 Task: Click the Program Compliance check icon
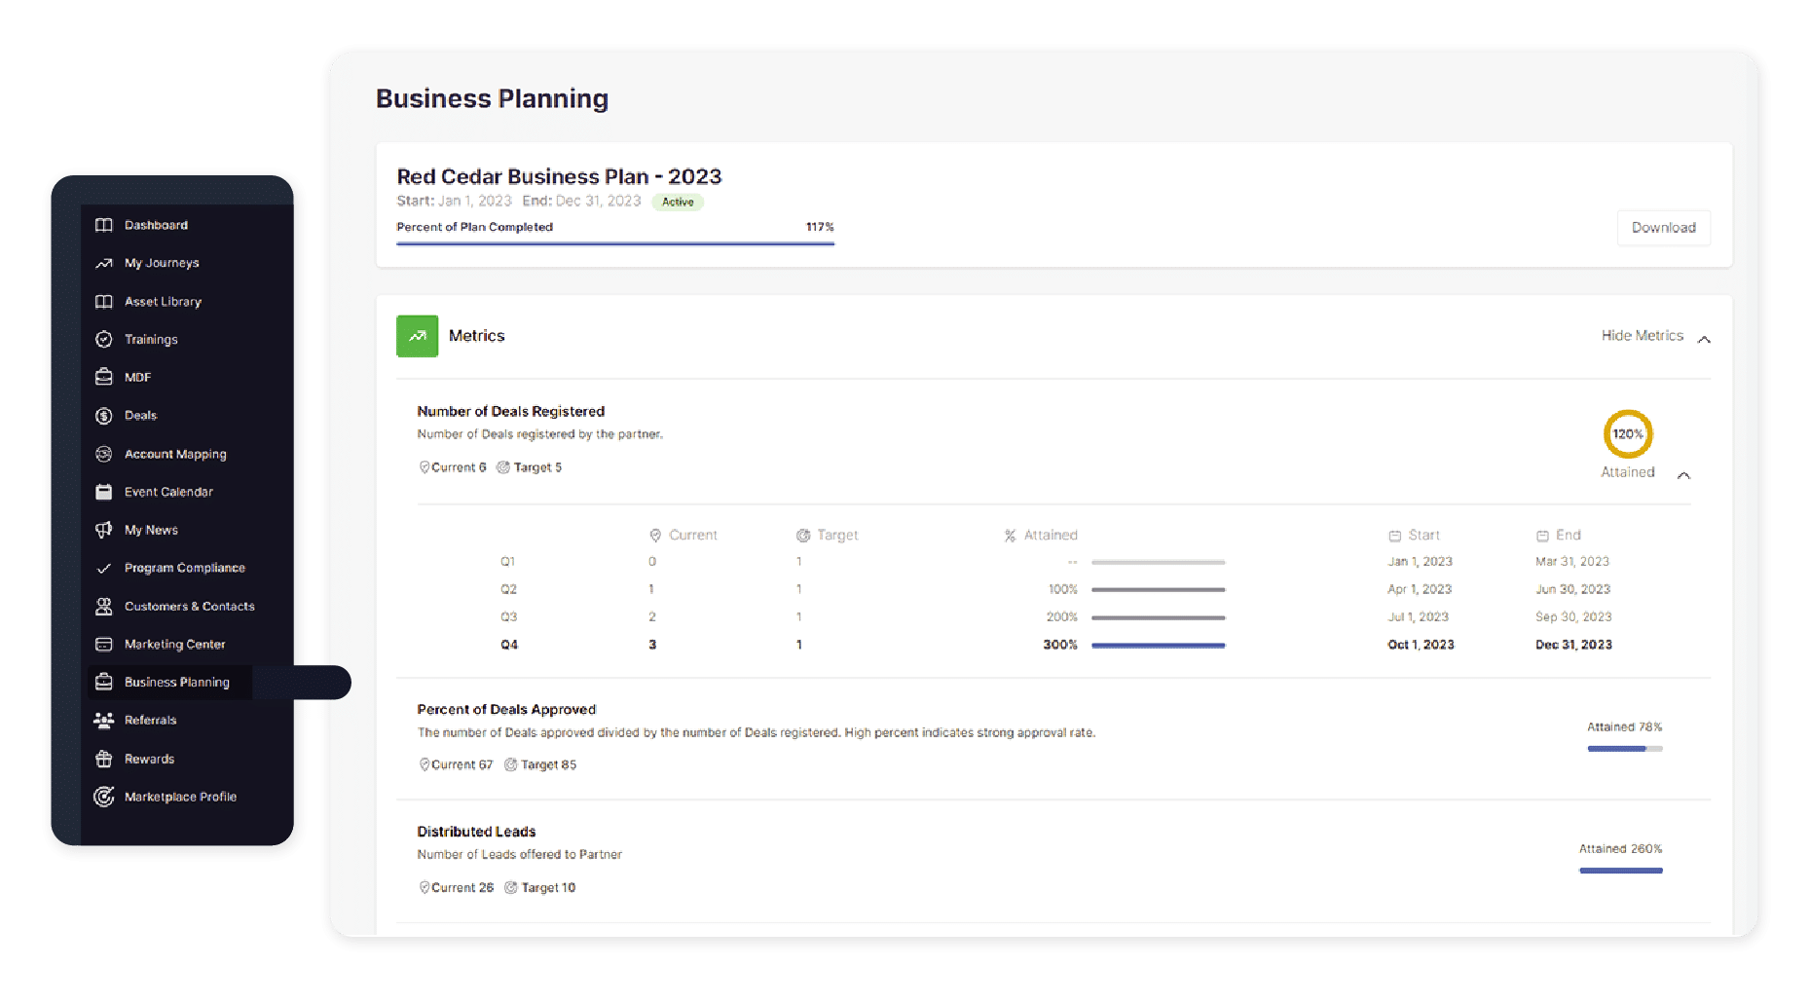pos(103,569)
